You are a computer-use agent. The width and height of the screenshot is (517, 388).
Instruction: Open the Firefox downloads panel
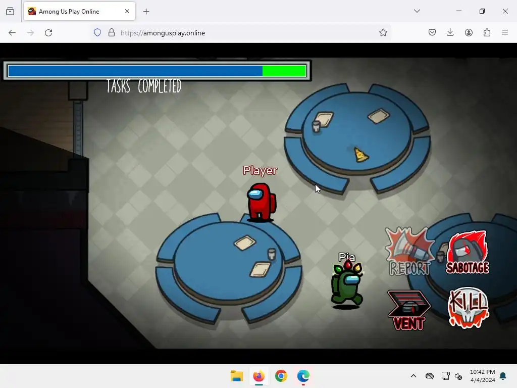tap(450, 33)
